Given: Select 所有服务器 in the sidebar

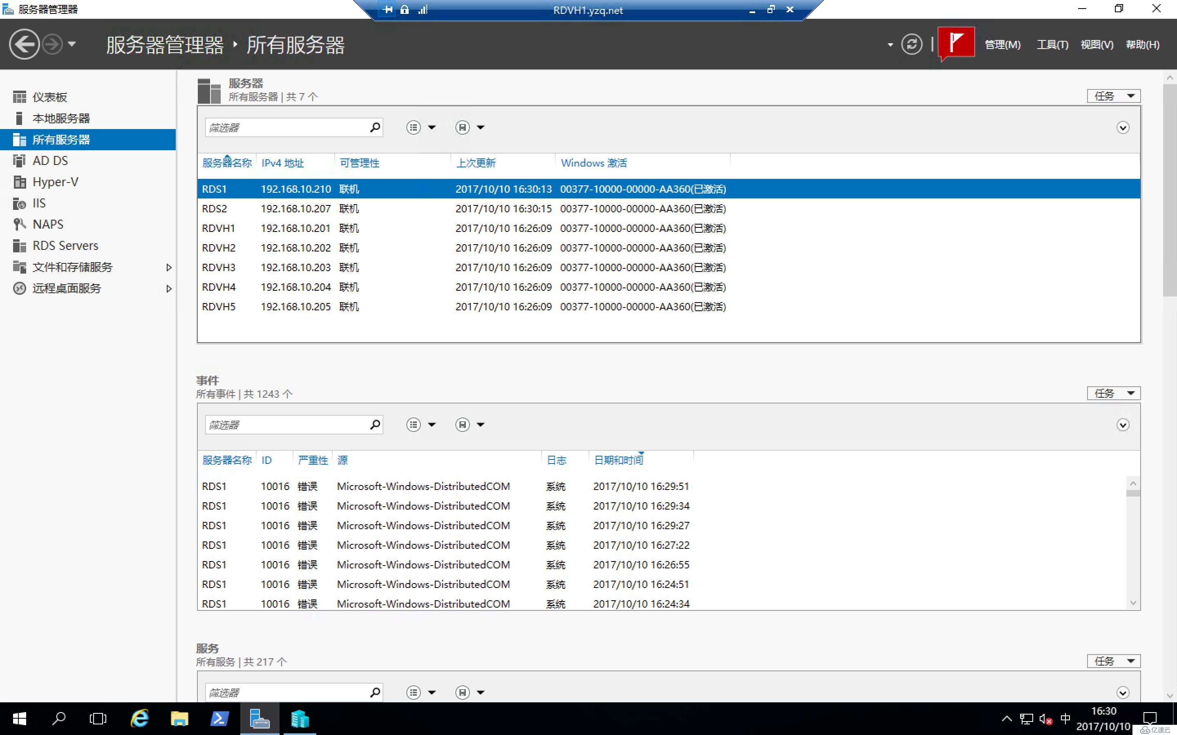Looking at the screenshot, I should click(88, 140).
